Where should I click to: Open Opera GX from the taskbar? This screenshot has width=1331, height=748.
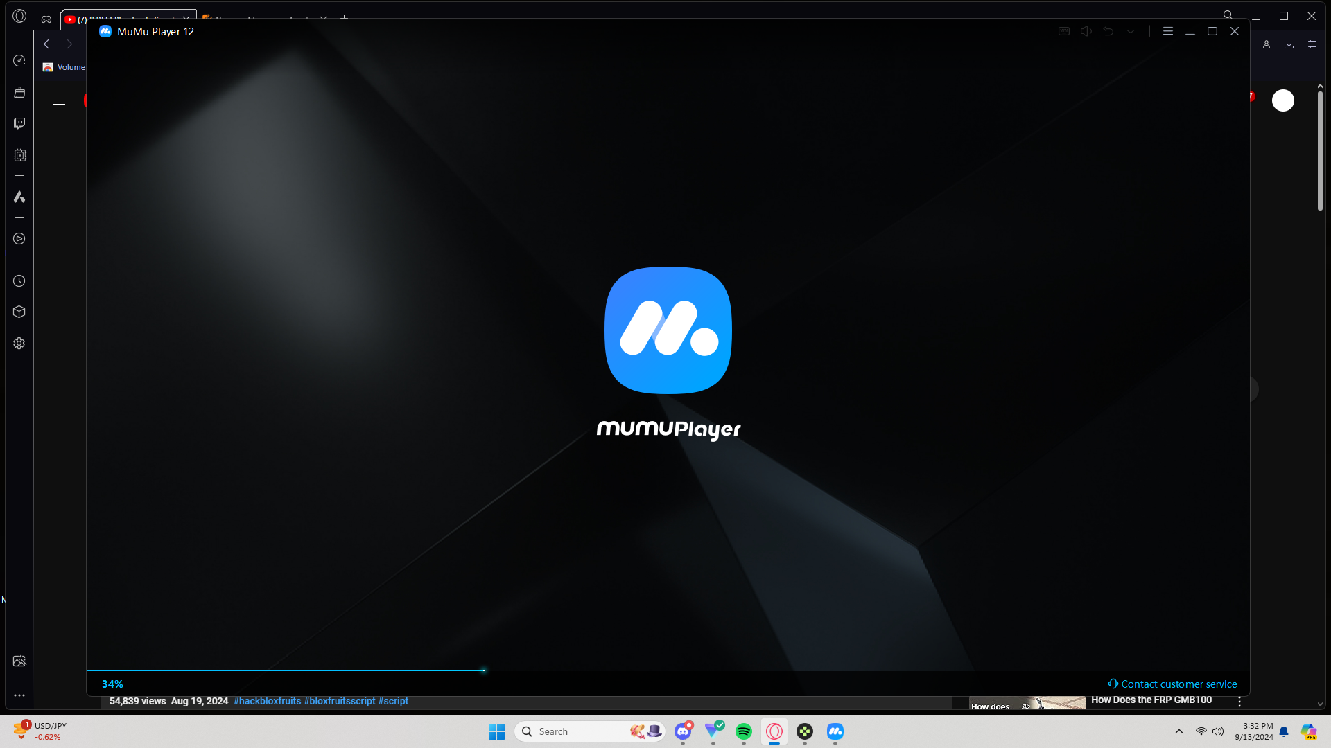coord(774,731)
